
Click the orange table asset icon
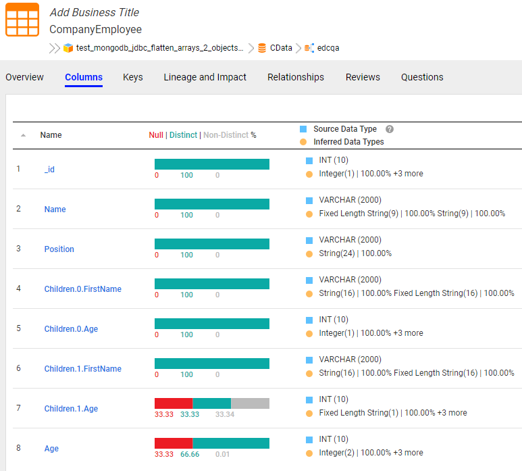click(22, 20)
